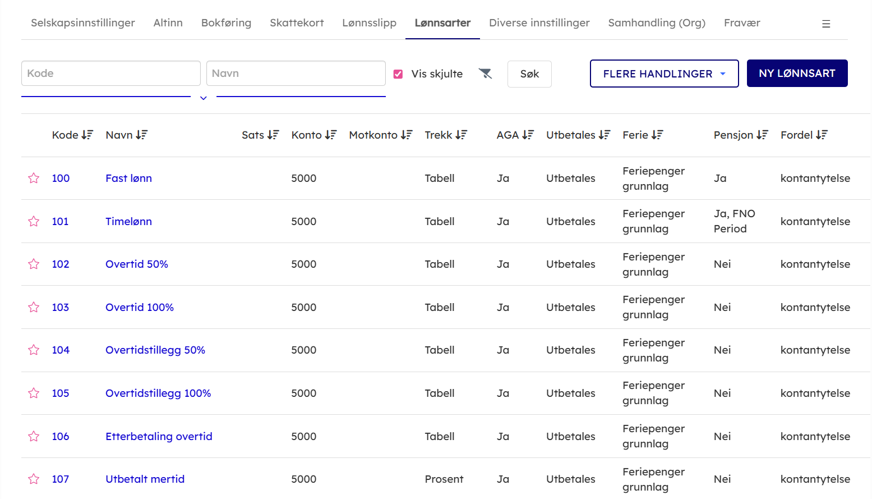Open the Diverse innstillinger tab

[x=539, y=23]
